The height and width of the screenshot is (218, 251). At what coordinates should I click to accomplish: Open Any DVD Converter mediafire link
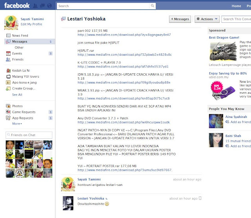pyautogui.click(x=124, y=122)
